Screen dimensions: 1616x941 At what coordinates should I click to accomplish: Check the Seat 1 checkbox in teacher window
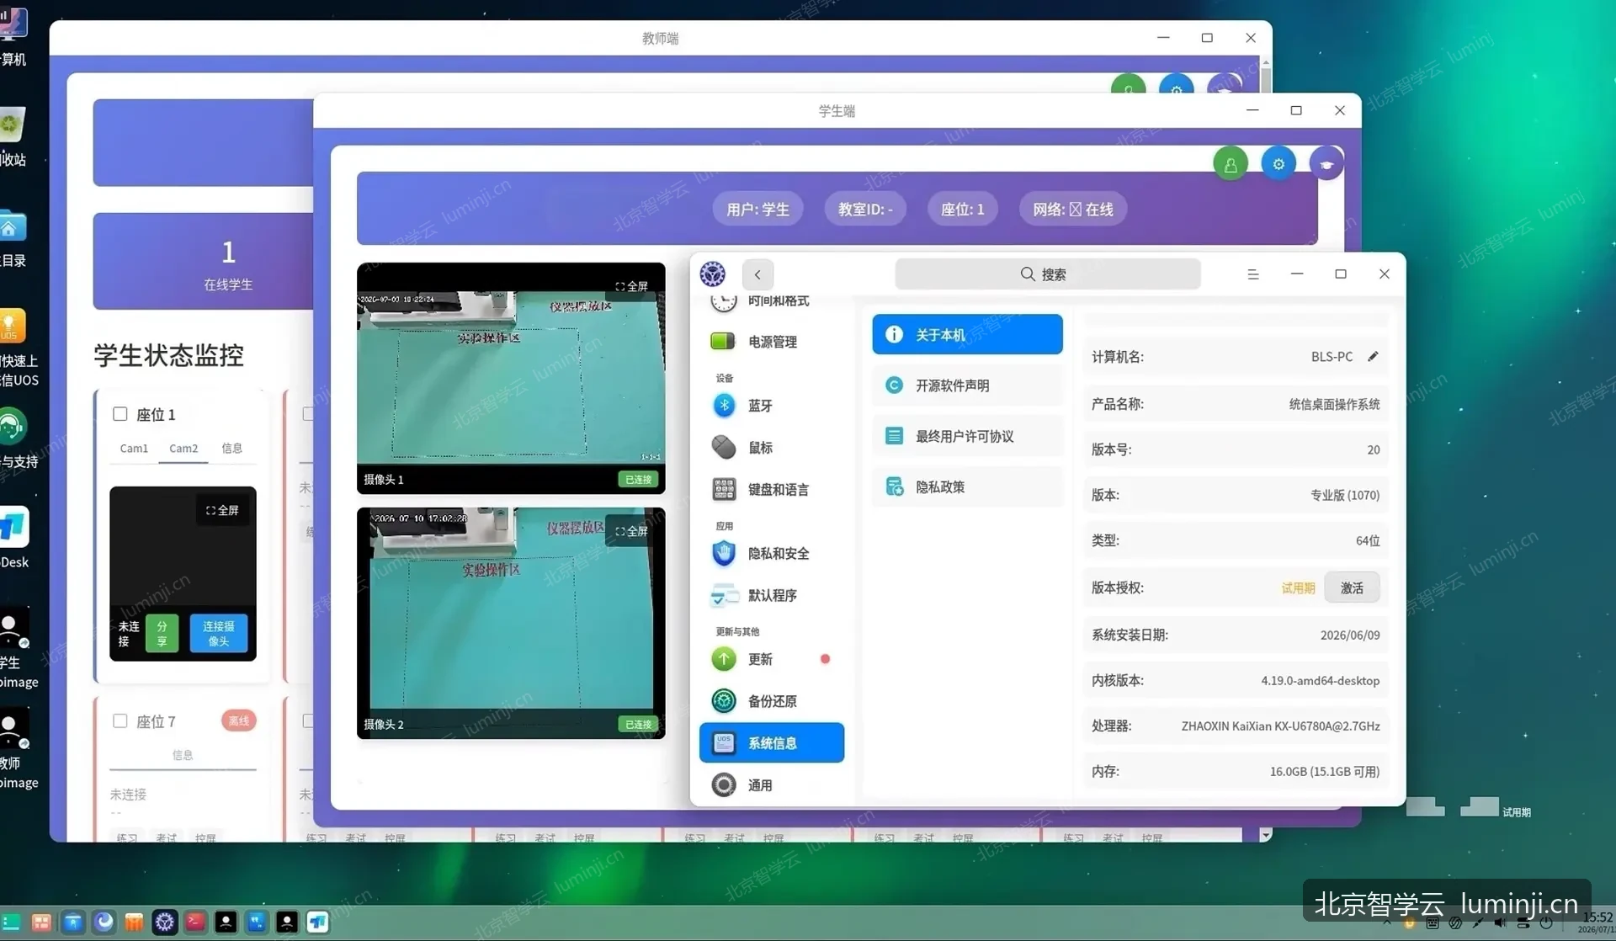click(120, 414)
